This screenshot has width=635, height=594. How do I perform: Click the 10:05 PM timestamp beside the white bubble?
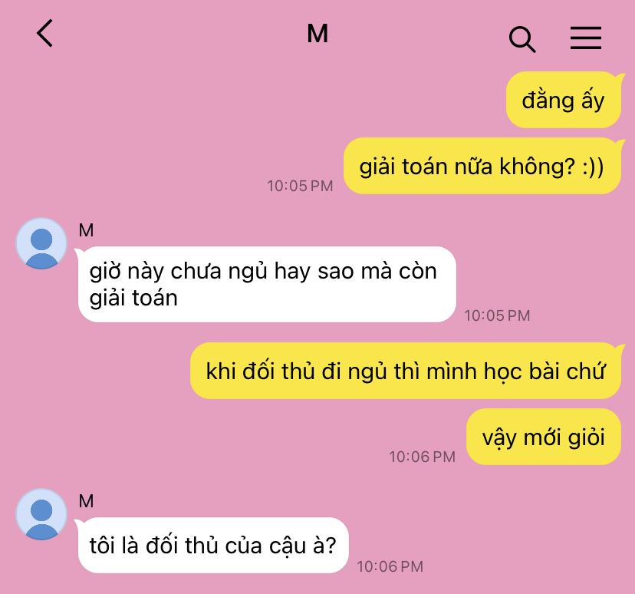497,315
